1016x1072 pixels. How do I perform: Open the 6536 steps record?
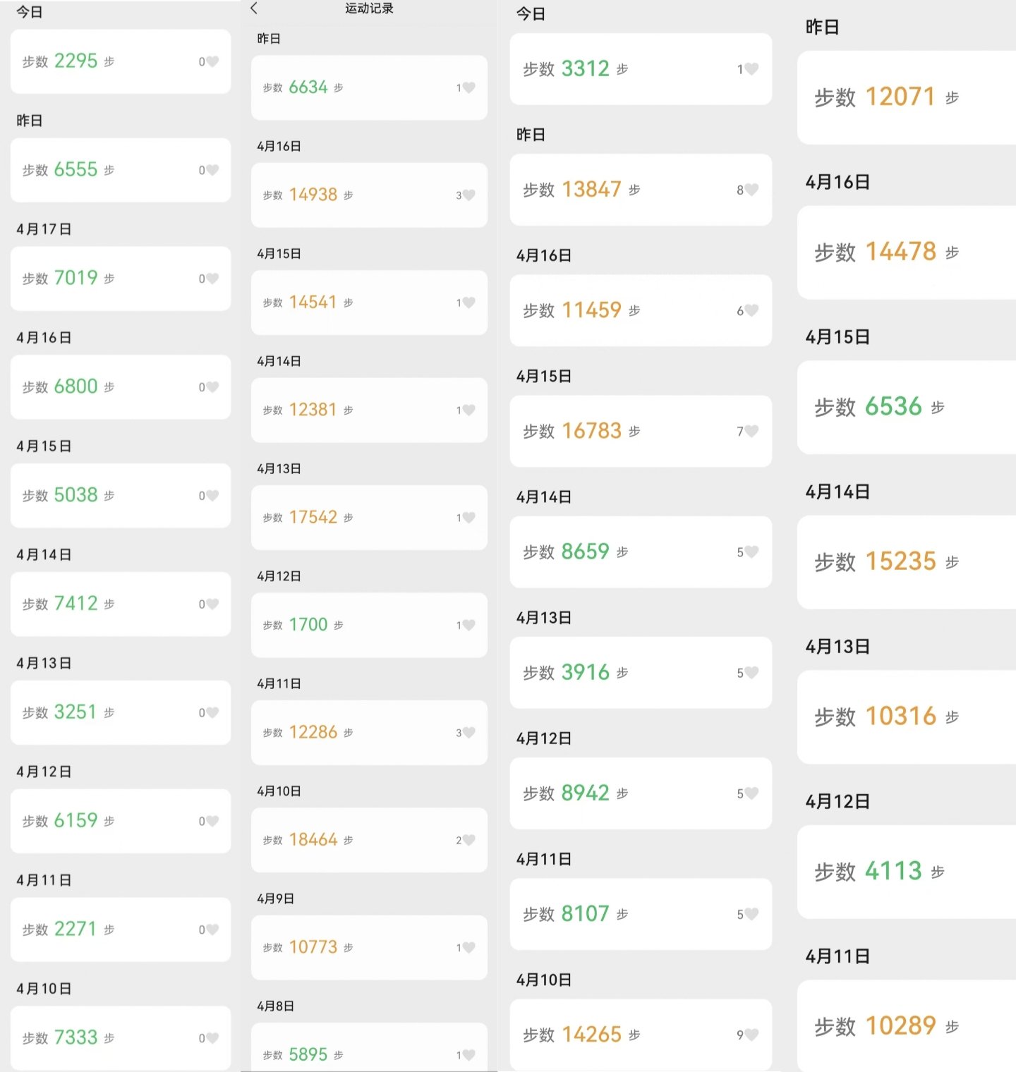click(x=907, y=407)
